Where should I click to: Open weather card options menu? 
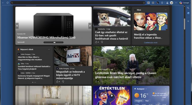coord(166,89)
